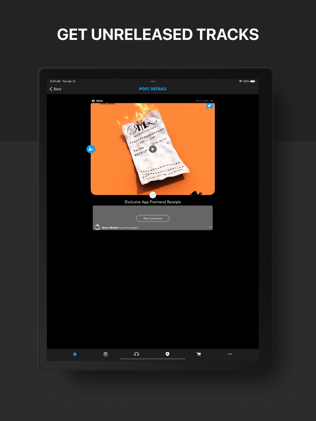The height and width of the screenshot is (421, 316).
Task: Like the post with the heart icon
Action: (153, 195)
